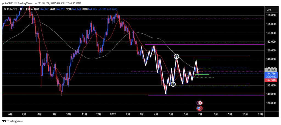Click the TradingView logo in the footer
This screenshot has height=125, width=281.
13,121
